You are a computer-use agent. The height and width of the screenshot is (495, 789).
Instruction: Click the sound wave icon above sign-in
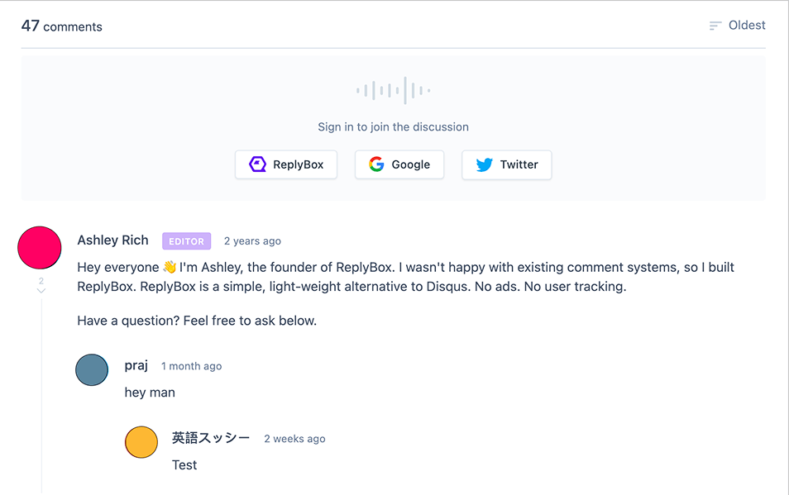click(x=393, y=90)
